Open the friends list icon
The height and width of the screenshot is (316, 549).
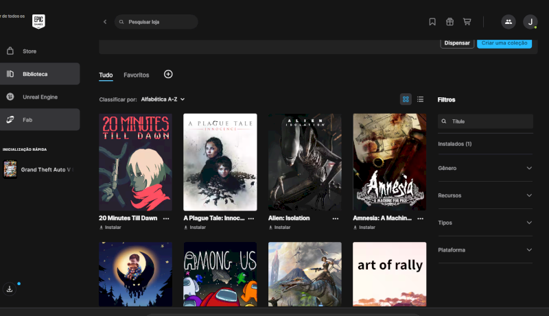pos(508,22)
